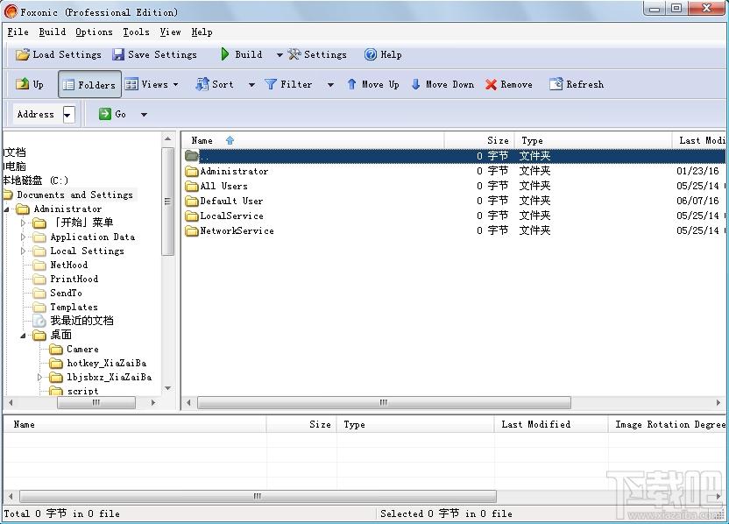Select the All Users folder row
Screen dimensions: 729x524
click(453, 186)
